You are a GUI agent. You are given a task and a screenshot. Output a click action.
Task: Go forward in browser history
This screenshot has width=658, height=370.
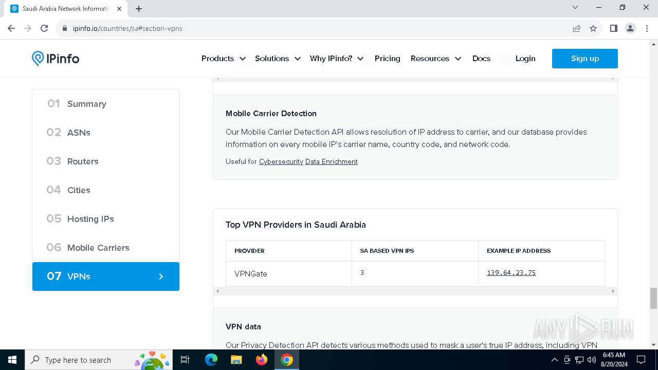(28, 28)
